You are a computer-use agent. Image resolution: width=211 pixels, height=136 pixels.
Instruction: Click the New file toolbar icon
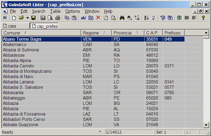pyautogui.click(x=14, y=18)
